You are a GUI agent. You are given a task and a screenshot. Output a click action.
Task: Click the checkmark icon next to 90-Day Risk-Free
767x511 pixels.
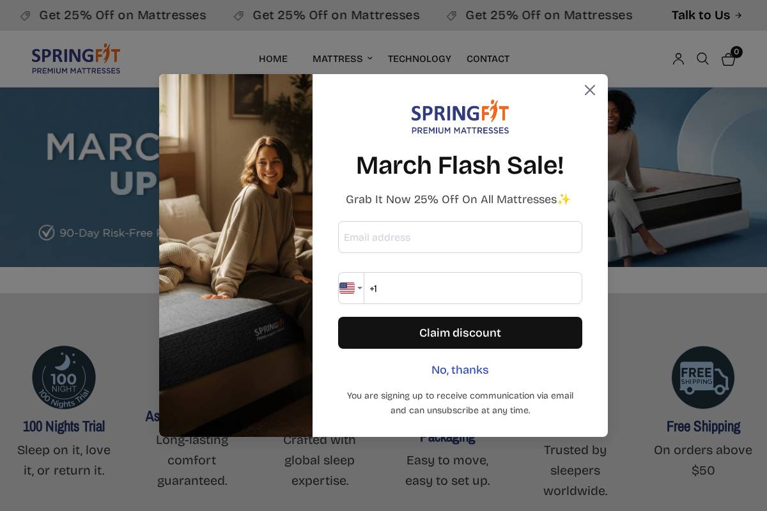tap(47, 233)
